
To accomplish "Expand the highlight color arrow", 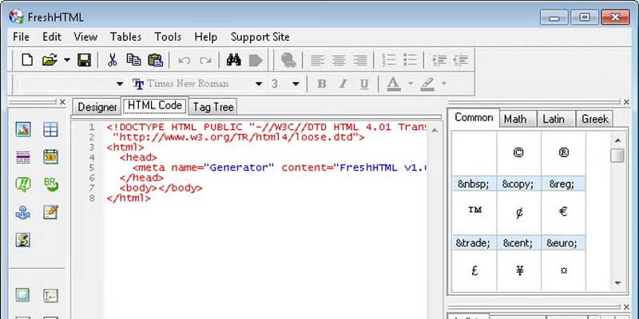I will (444, 85).
